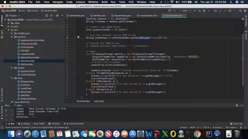Click the Git: master branch widget

coord(232,127)
